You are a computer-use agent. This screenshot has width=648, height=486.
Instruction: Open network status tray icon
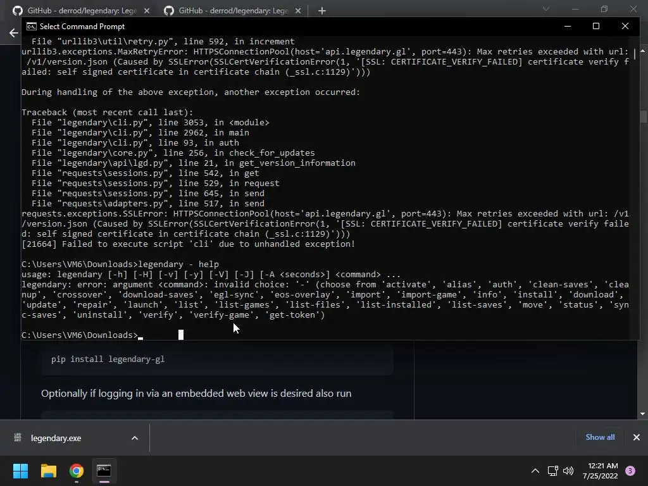[552, 471]
